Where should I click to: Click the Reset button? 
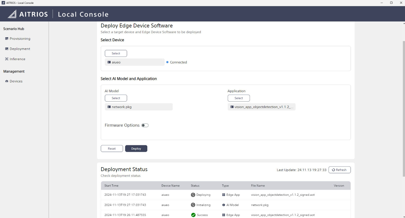pyautogui.click(x=112, y=149)
